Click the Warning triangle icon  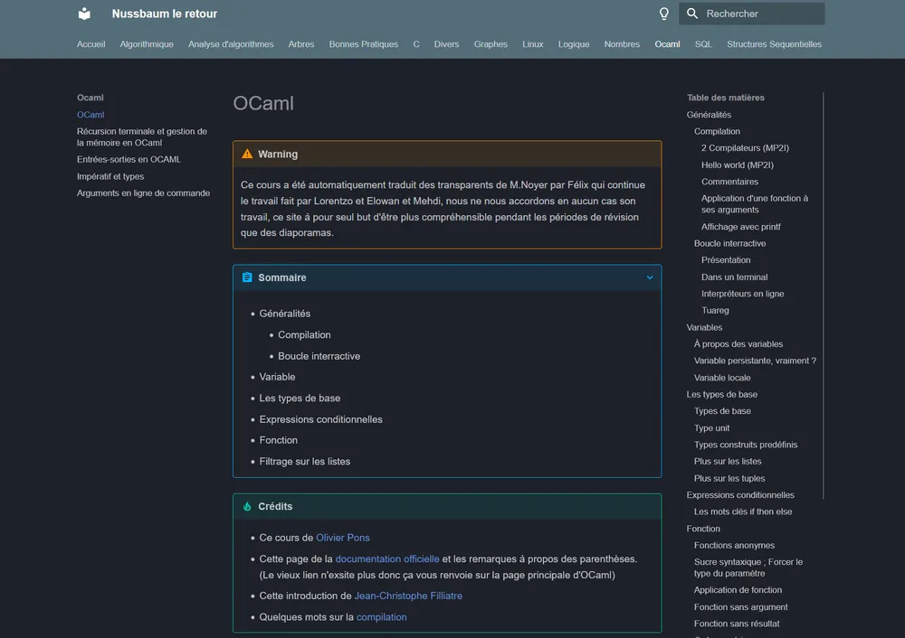[x=247, y=155]
